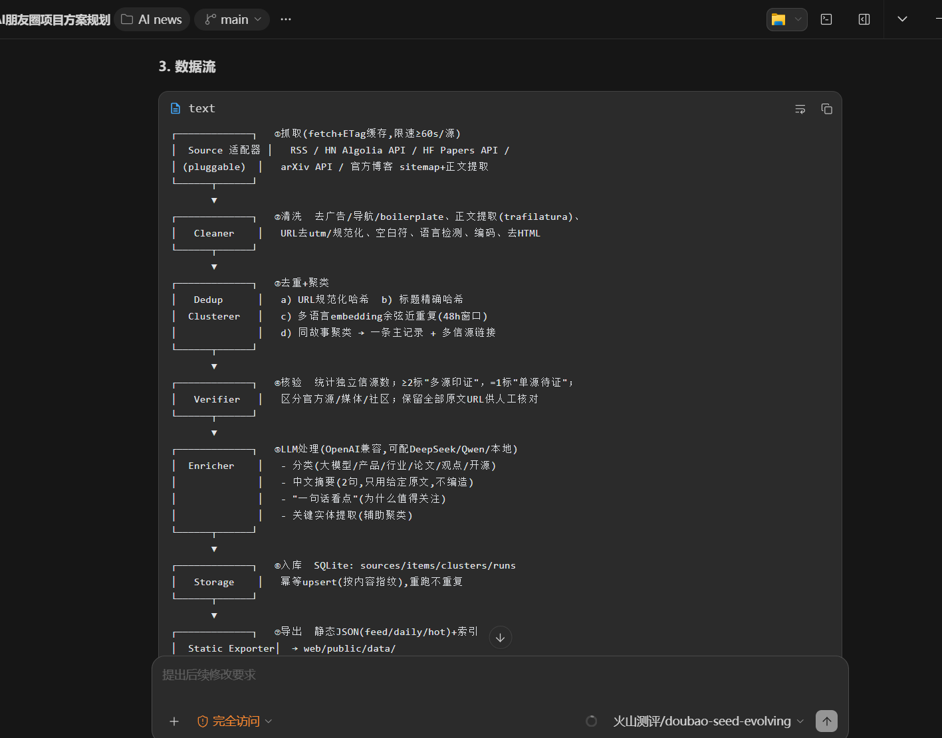Click the 'web/public/data/' path text
Viewport: 942px width, 738px height.
tap(350, 648)
